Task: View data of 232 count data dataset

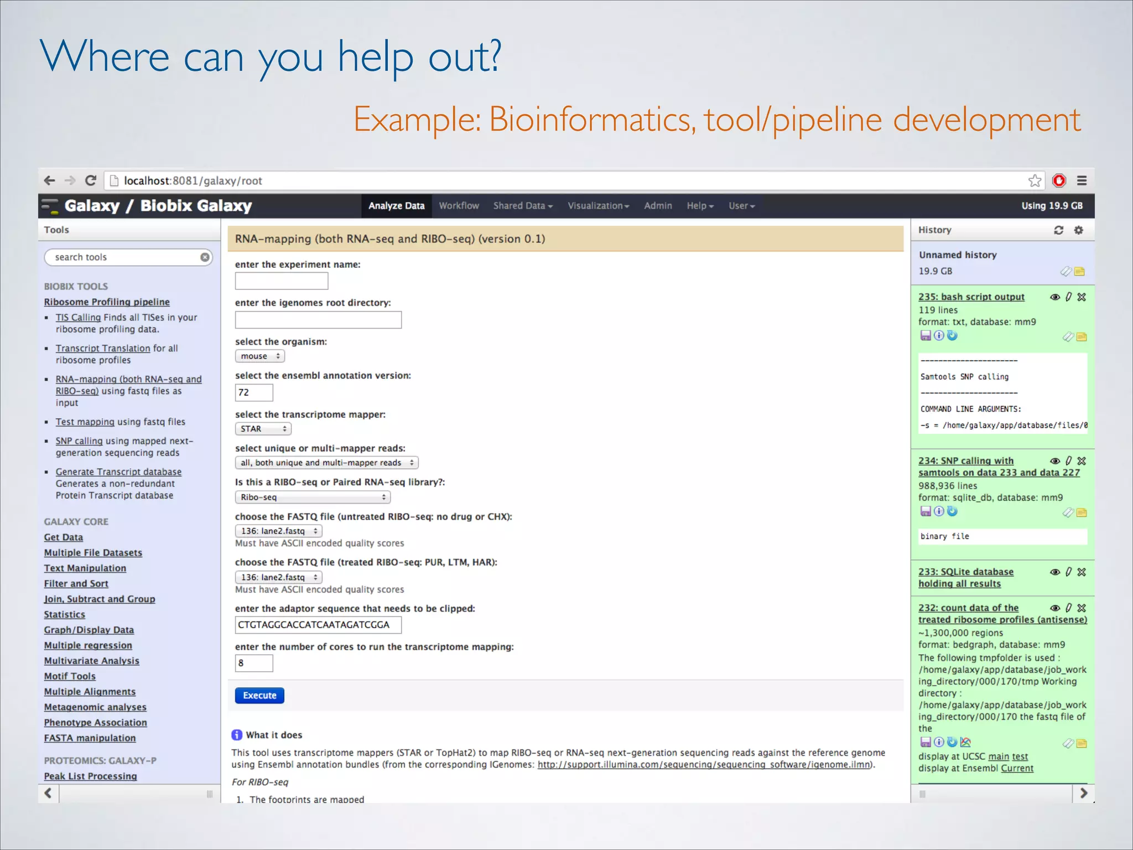Action: (1055, 608)
